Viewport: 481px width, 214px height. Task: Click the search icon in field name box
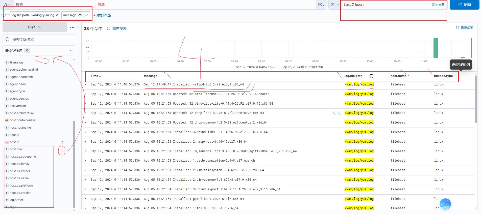point(8,40)
